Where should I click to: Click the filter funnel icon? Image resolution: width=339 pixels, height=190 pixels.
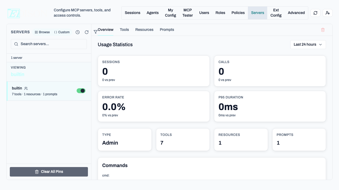click(x=95, y=32)
